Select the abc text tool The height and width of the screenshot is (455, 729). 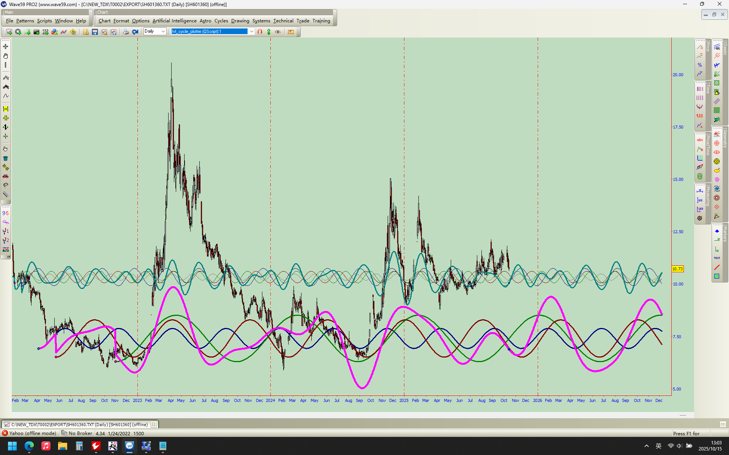coord(700,140)
